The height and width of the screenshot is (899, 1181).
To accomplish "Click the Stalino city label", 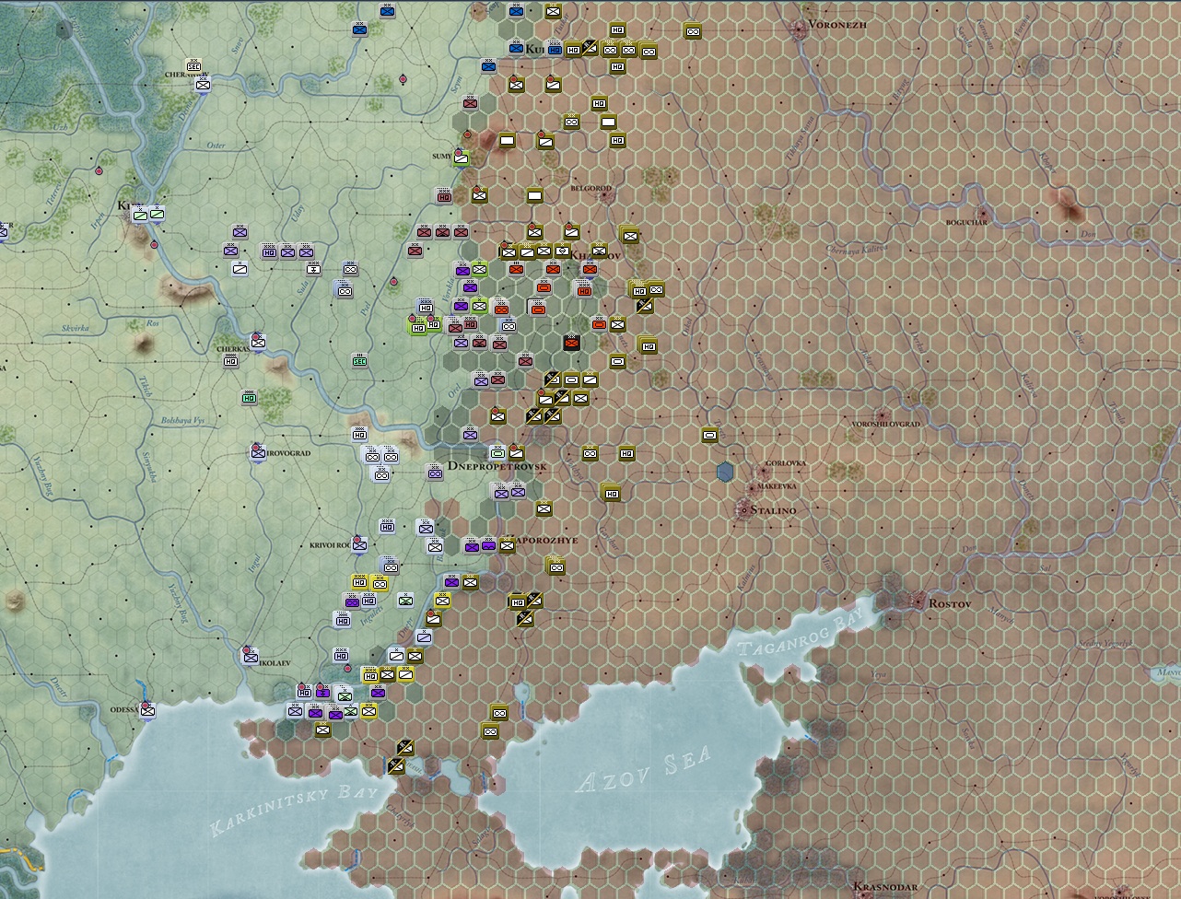I will (x=774, y=509).
